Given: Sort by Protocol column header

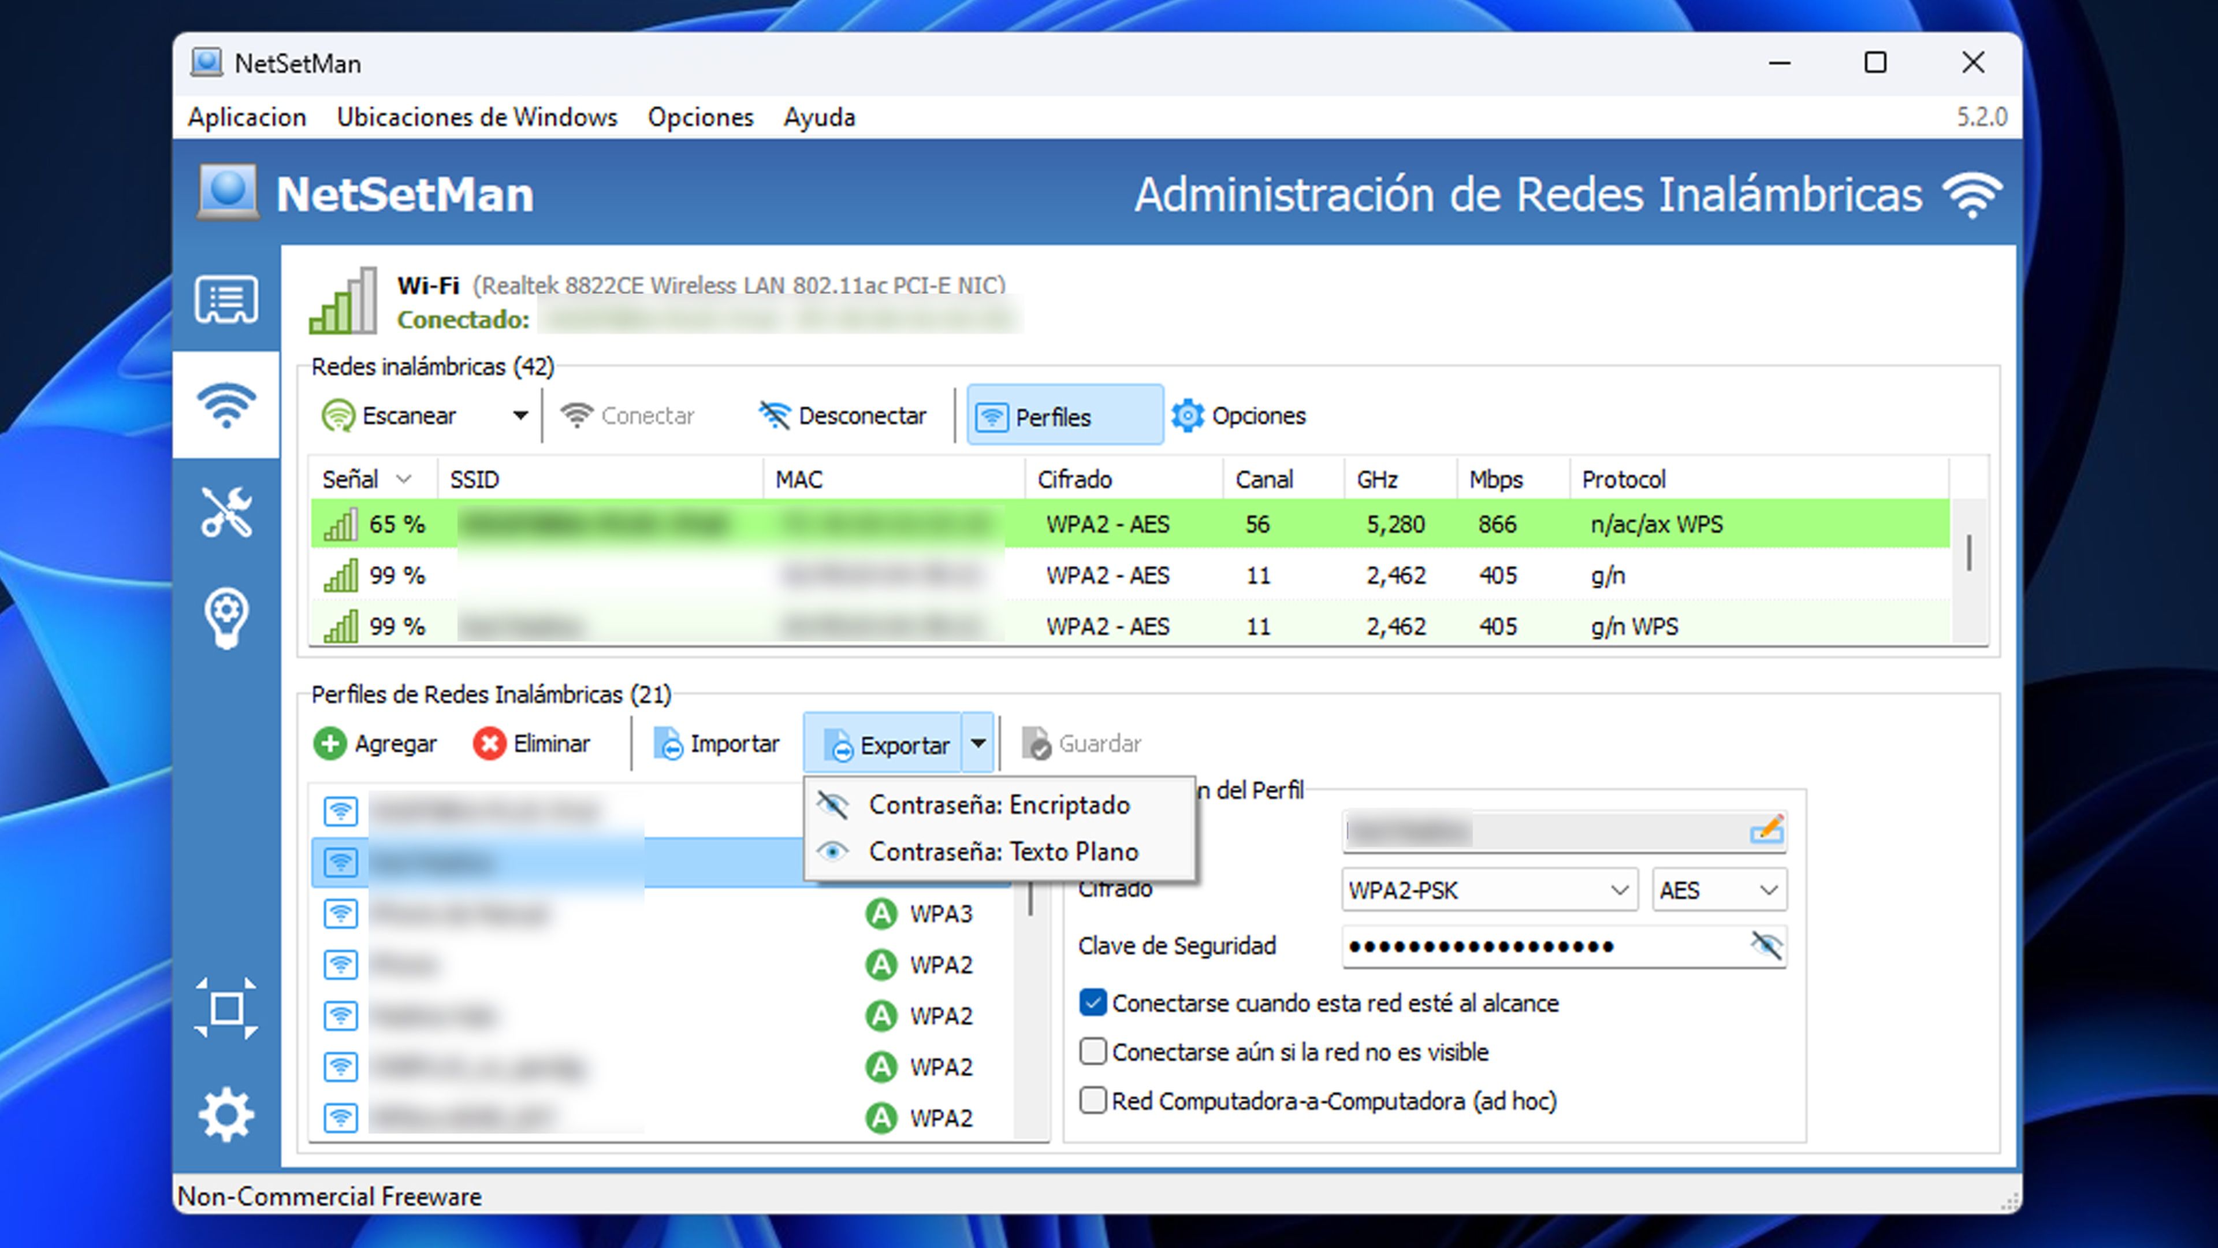Looking at the screenshot, I should (1759, 479).
